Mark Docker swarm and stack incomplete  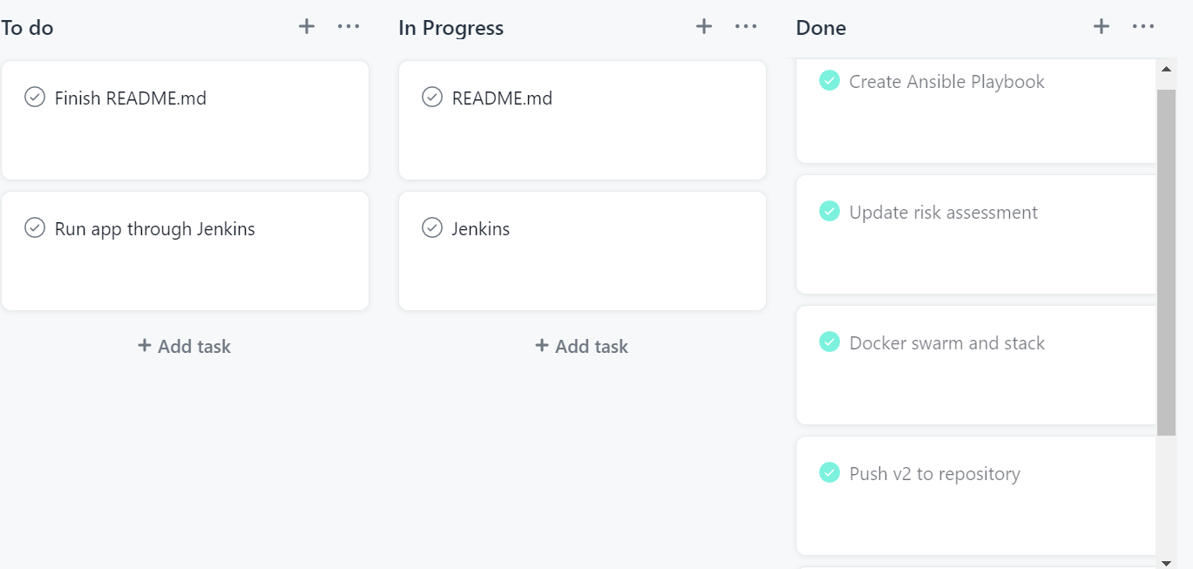830,342
